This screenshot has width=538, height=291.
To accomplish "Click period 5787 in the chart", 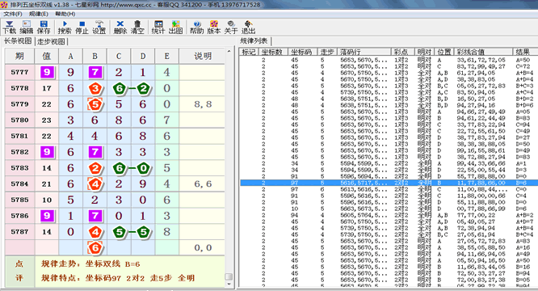I will 19,232.
